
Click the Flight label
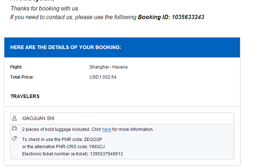point(16,67)
